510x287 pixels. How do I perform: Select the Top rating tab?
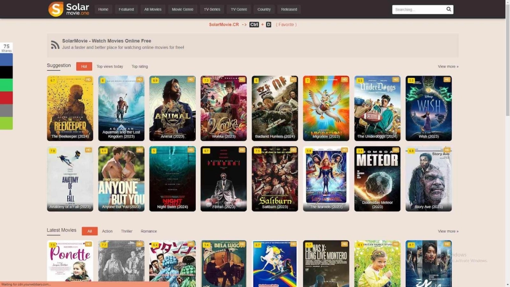click(139, 66)
